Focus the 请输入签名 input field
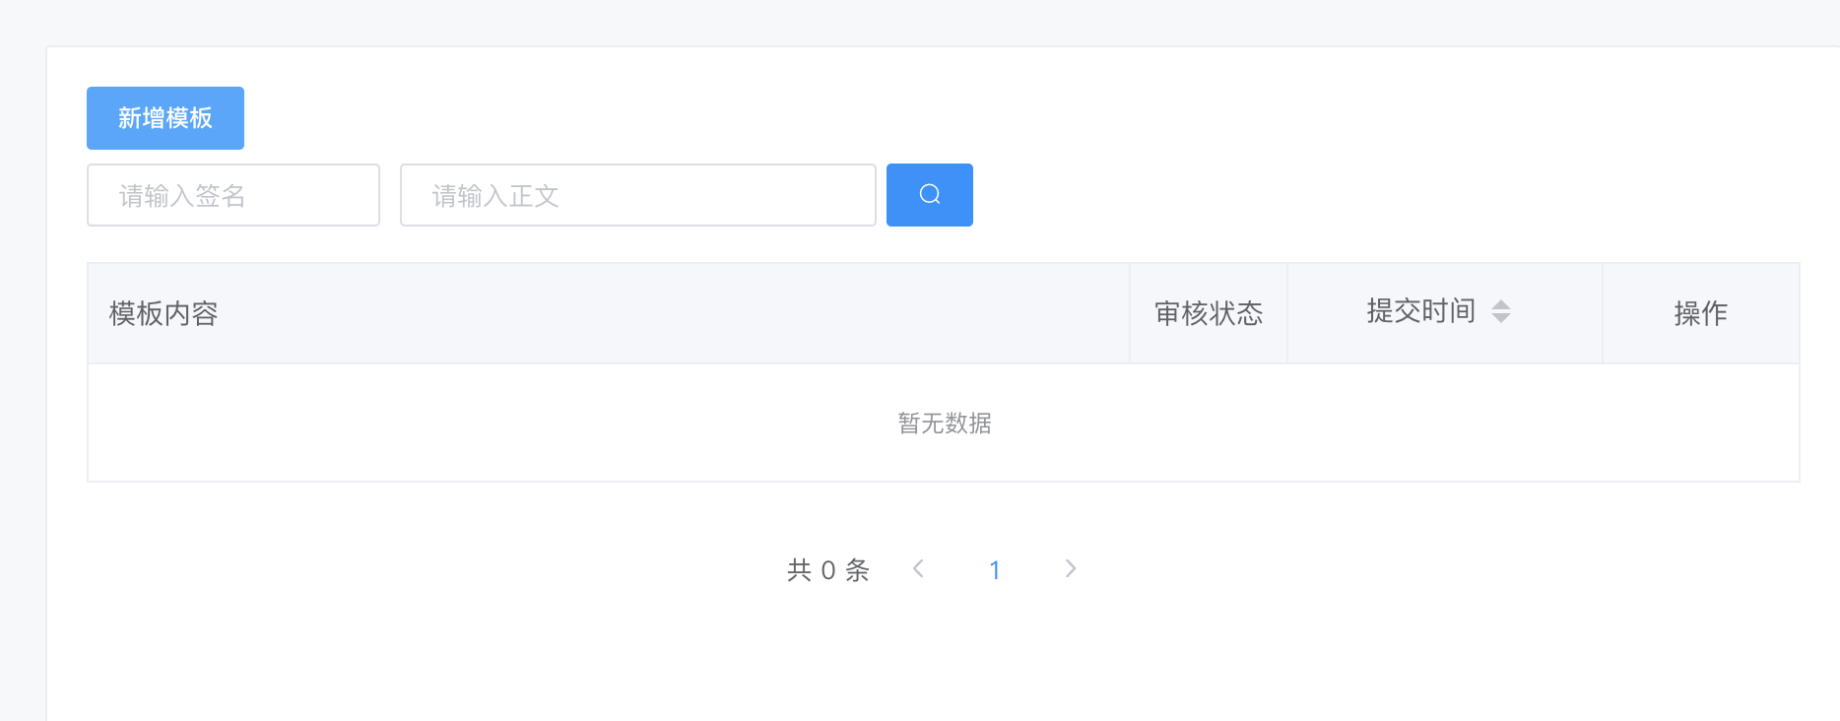The height and width of the screenshot is (721, 1840). click(233, 195)
